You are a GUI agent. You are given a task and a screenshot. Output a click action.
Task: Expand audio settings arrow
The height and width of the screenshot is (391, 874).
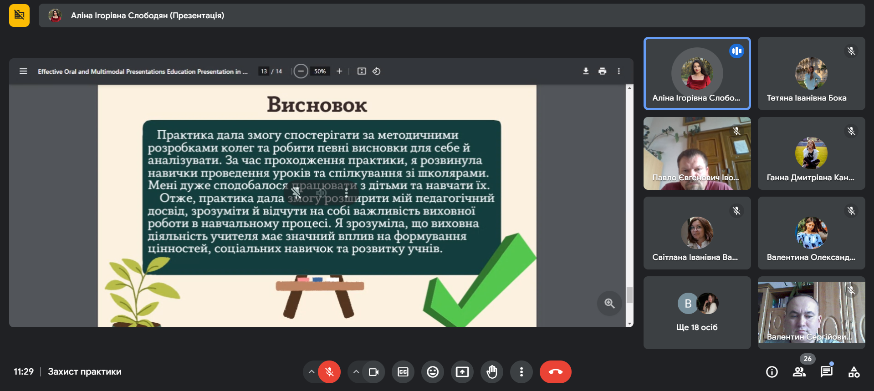click(311, 372)
